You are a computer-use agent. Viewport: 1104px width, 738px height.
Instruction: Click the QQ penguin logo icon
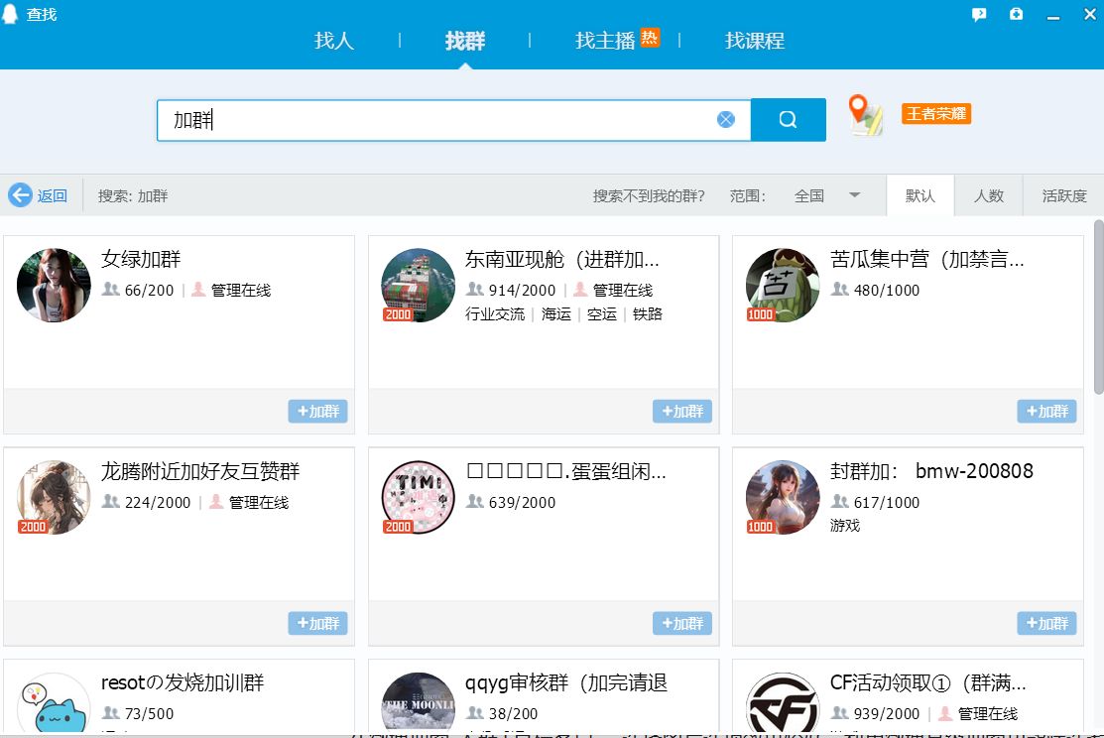coord(10,13)
